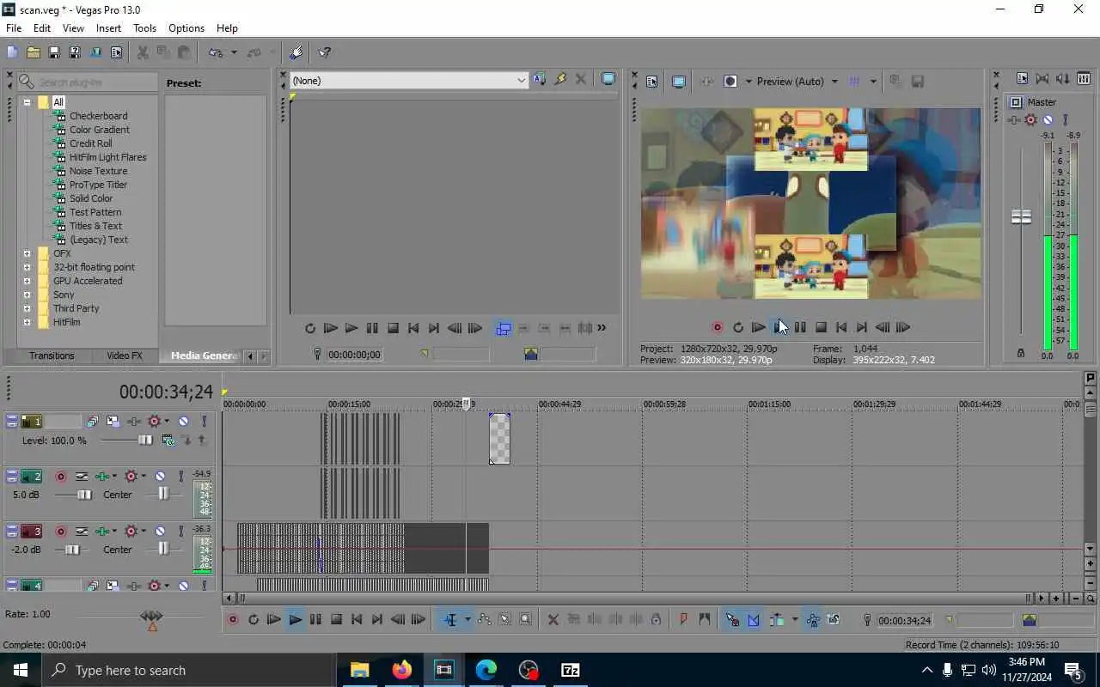
Task: Click the Insert Marker icon
Action: [684, 619]
